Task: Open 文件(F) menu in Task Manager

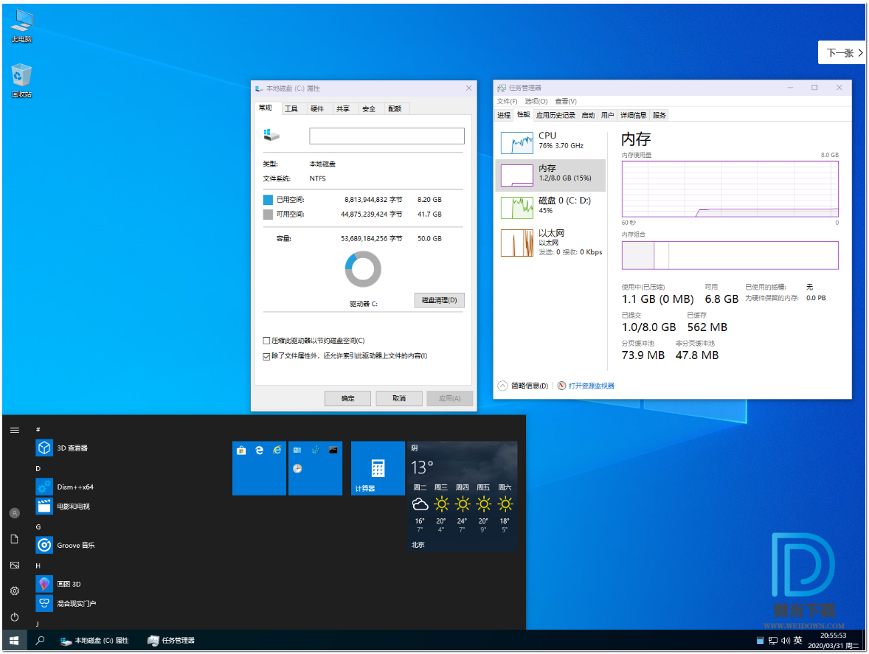Action: pyautogui.click(x=507, y=101)
